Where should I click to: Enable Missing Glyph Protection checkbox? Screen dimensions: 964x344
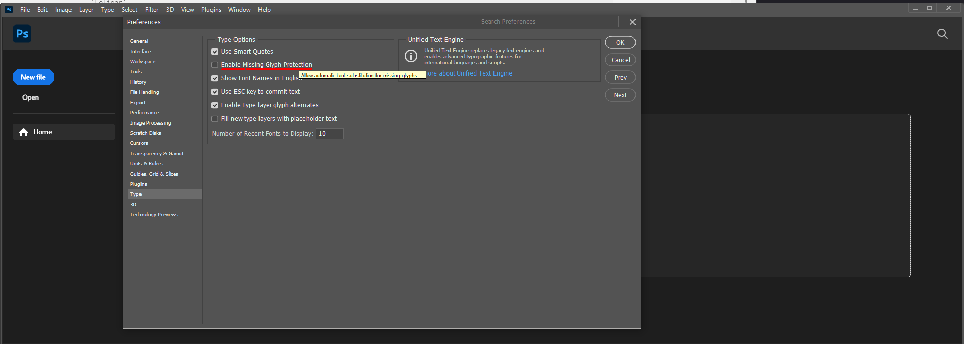(215, 65)
